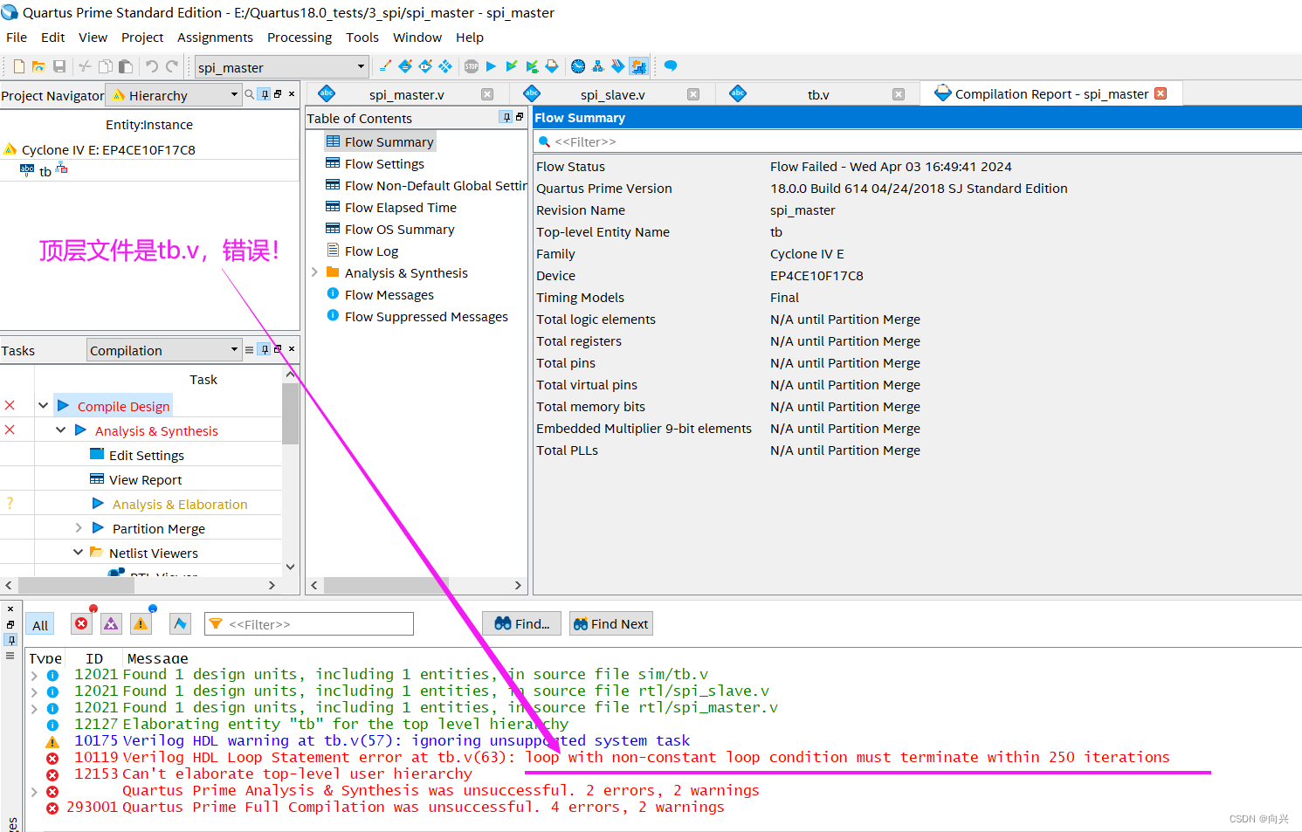Viewport: 1302px width, 832px height.
Task: Show error messages only filter icon
Action: click(81, 623)
